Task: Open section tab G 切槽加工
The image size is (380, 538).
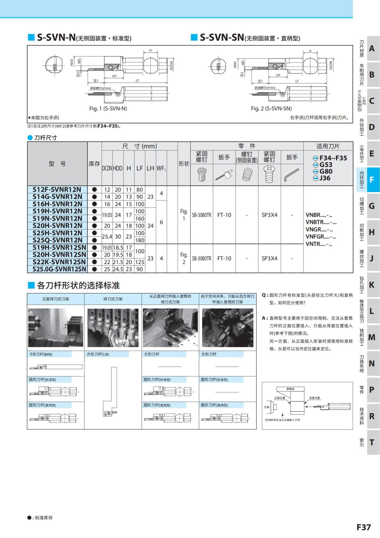Action: (368, 206)
